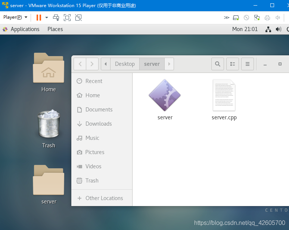
Task: Go back in file manager
Action: (80, 64)
